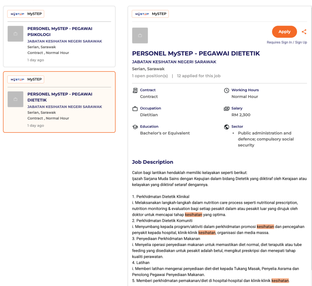
Task: Click the Contract document icon
Action: [135, 90]
